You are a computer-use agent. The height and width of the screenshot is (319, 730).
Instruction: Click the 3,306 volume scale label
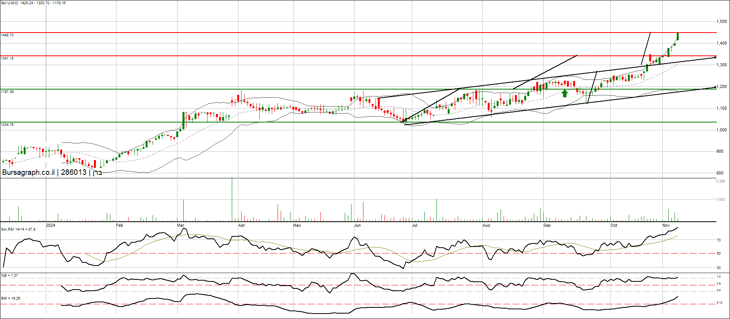tap(720, 181)
